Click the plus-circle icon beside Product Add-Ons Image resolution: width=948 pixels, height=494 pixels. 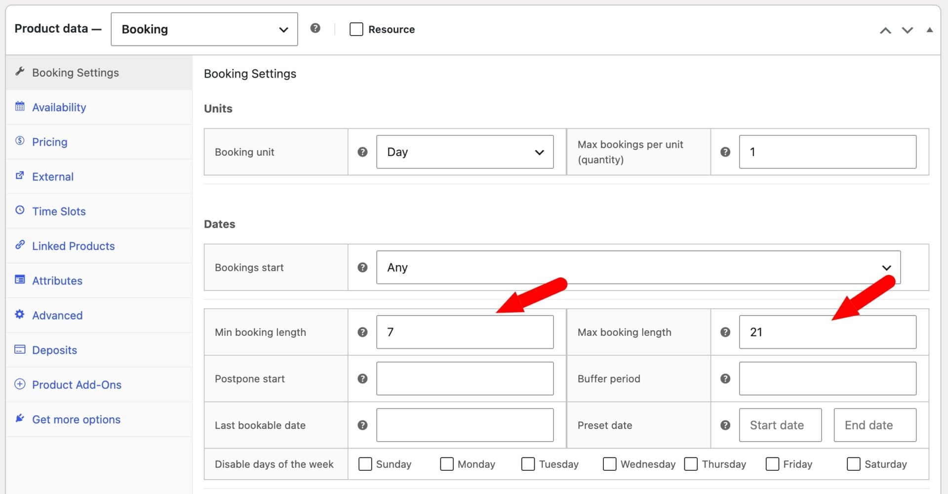tap(20, 384)
